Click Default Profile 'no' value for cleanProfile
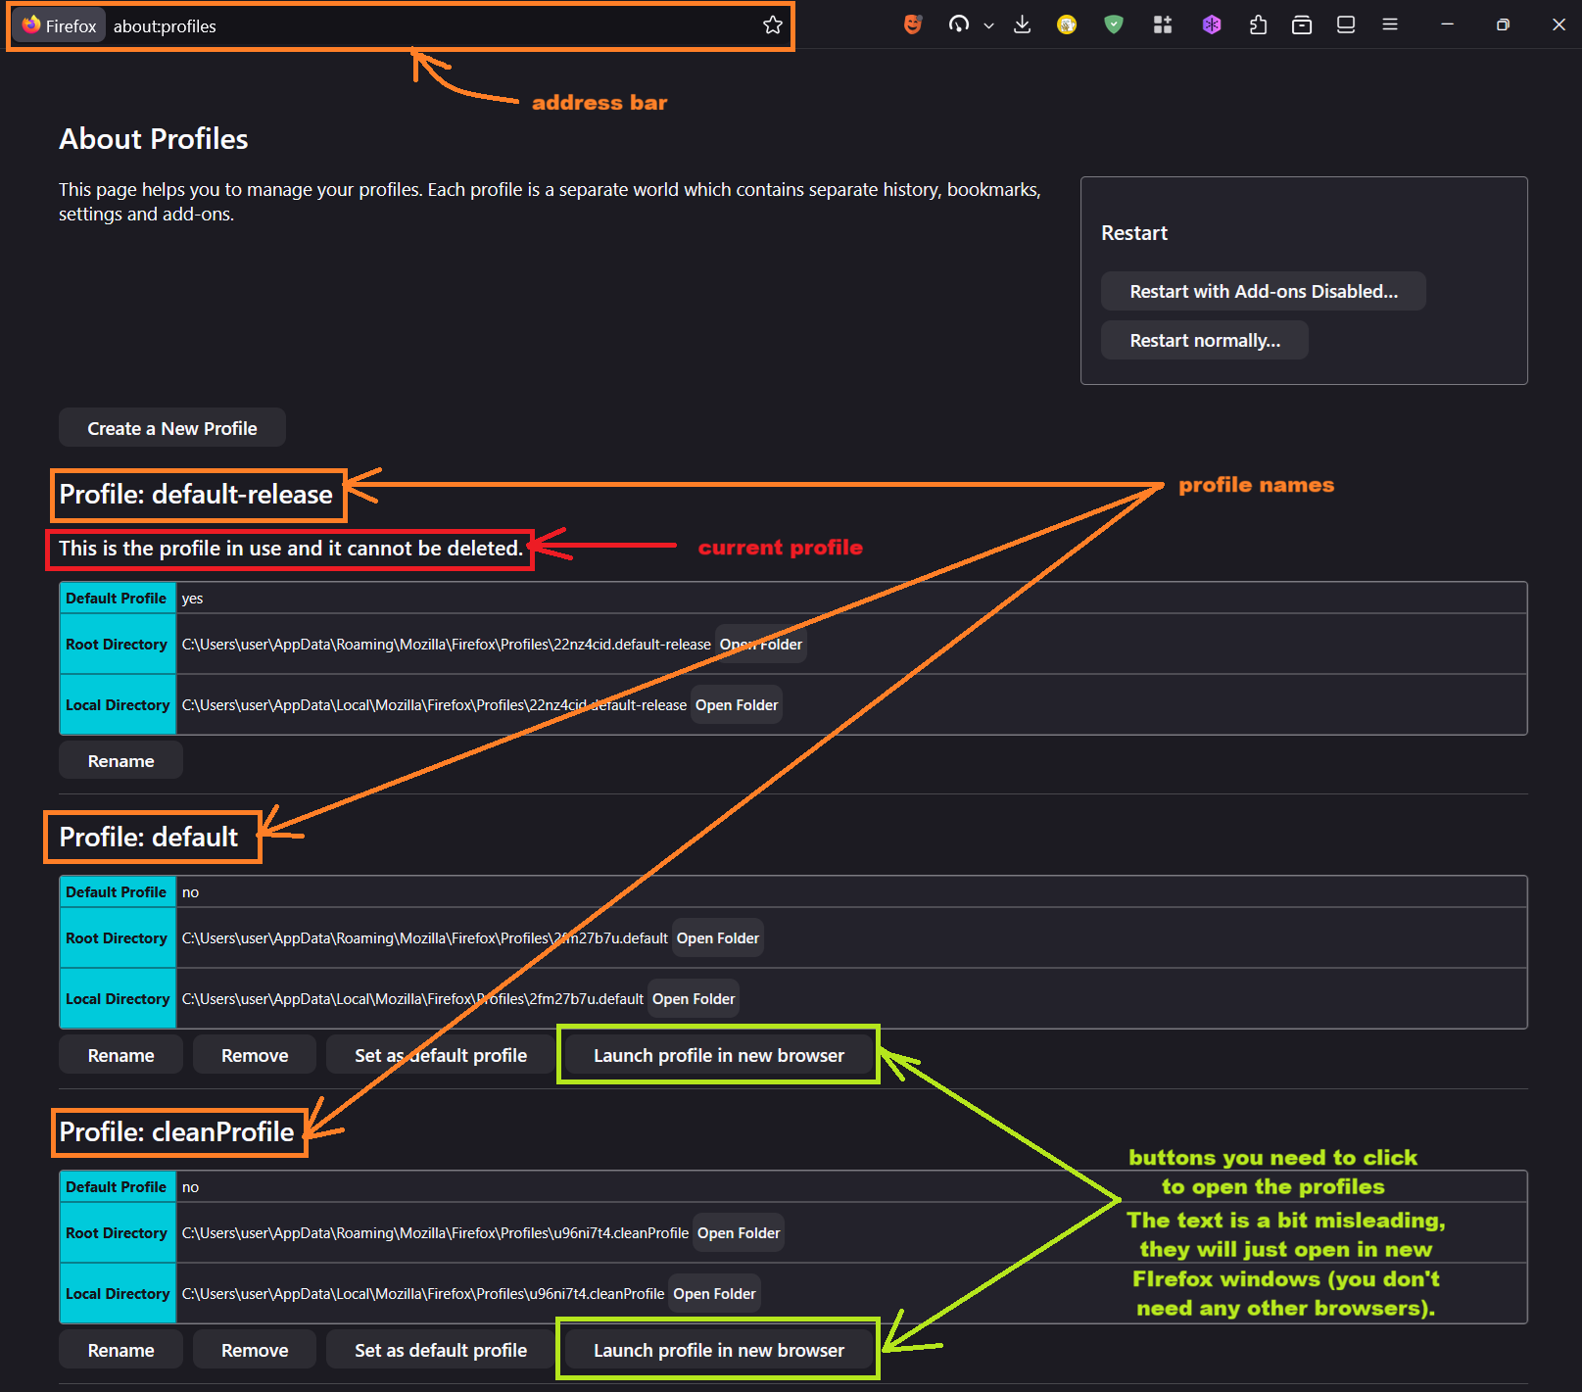The image size is (1582, 1392). 190,1187
